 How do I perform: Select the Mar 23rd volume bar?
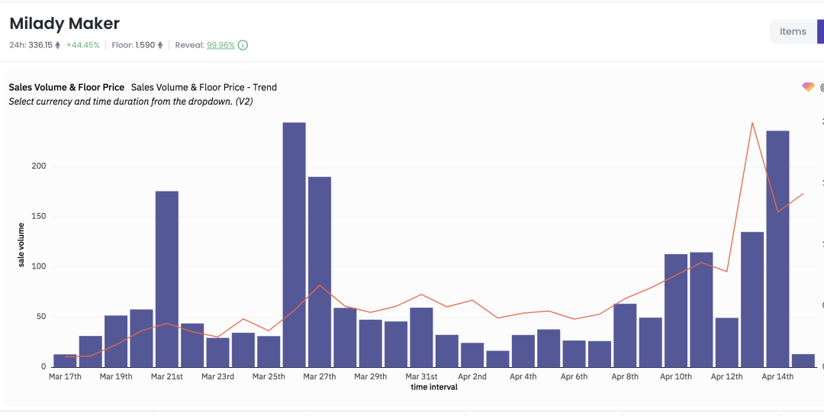(x=217, y=353)
